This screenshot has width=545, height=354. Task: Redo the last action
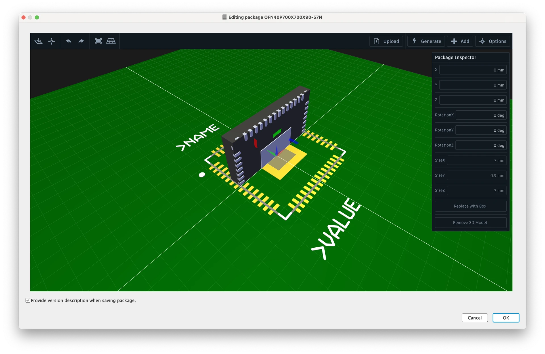click(81, 41)
